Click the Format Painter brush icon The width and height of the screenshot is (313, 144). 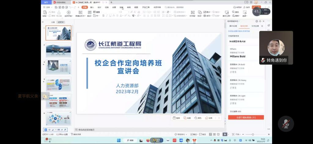[59, 12]
